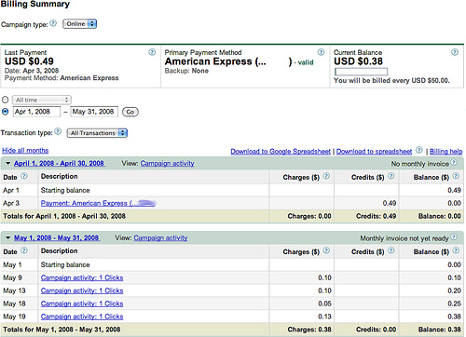Image resolution: width=466 pixels, height=337 pixels.
Task: Click the May 18 charge 0.05
Action: pos(324,303)
